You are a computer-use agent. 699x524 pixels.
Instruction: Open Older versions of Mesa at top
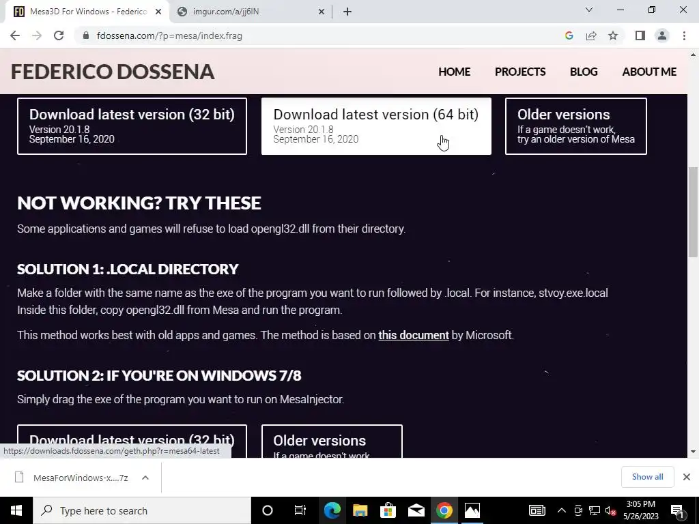tap(576, 126)
